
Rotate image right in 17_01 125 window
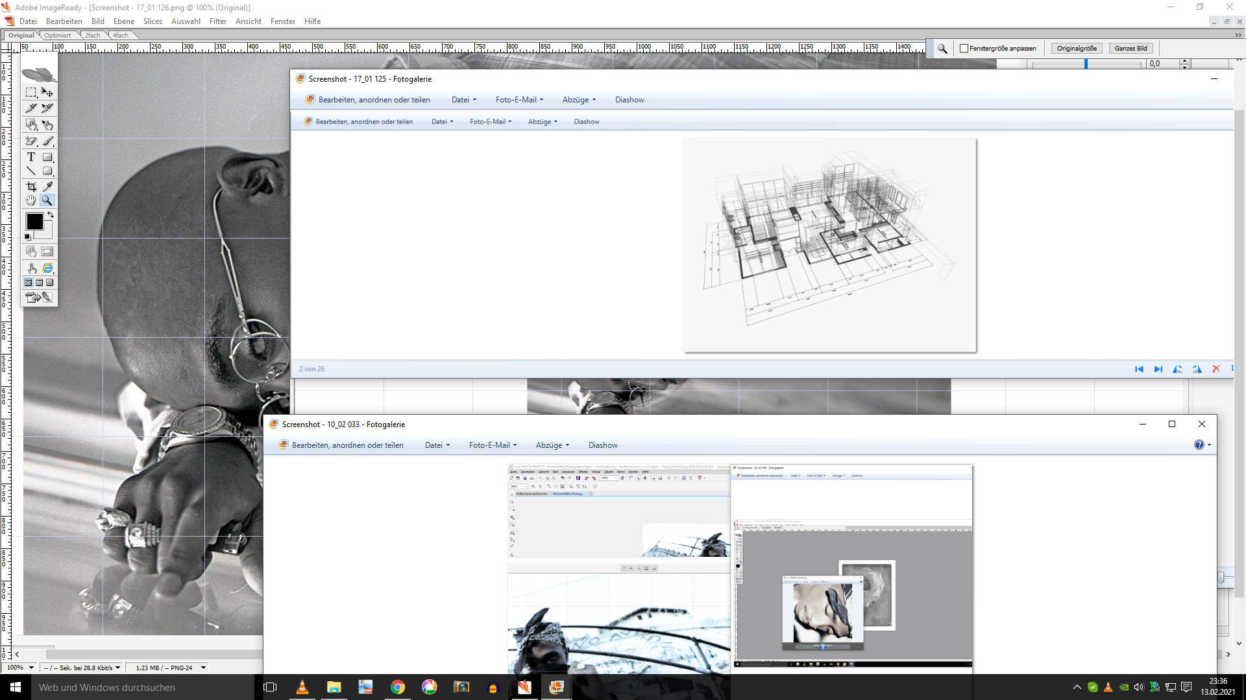point(1197,369)
